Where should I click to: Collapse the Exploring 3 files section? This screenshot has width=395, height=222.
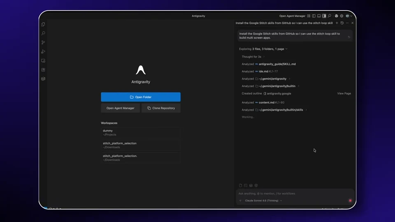(263, 49)
